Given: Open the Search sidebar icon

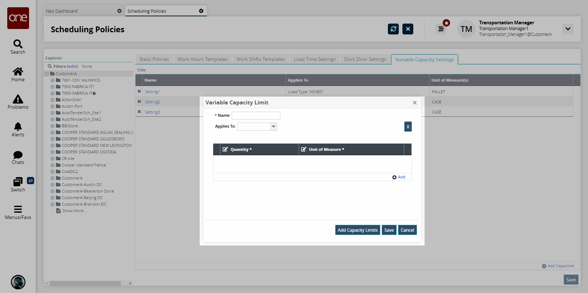Looking at the screenshot, I should click(x=18, y=44).
